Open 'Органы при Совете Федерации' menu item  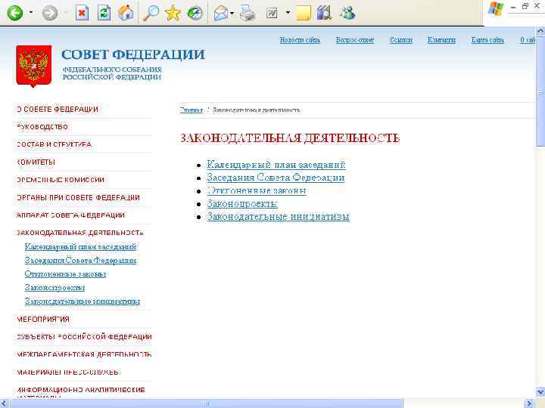78,197
